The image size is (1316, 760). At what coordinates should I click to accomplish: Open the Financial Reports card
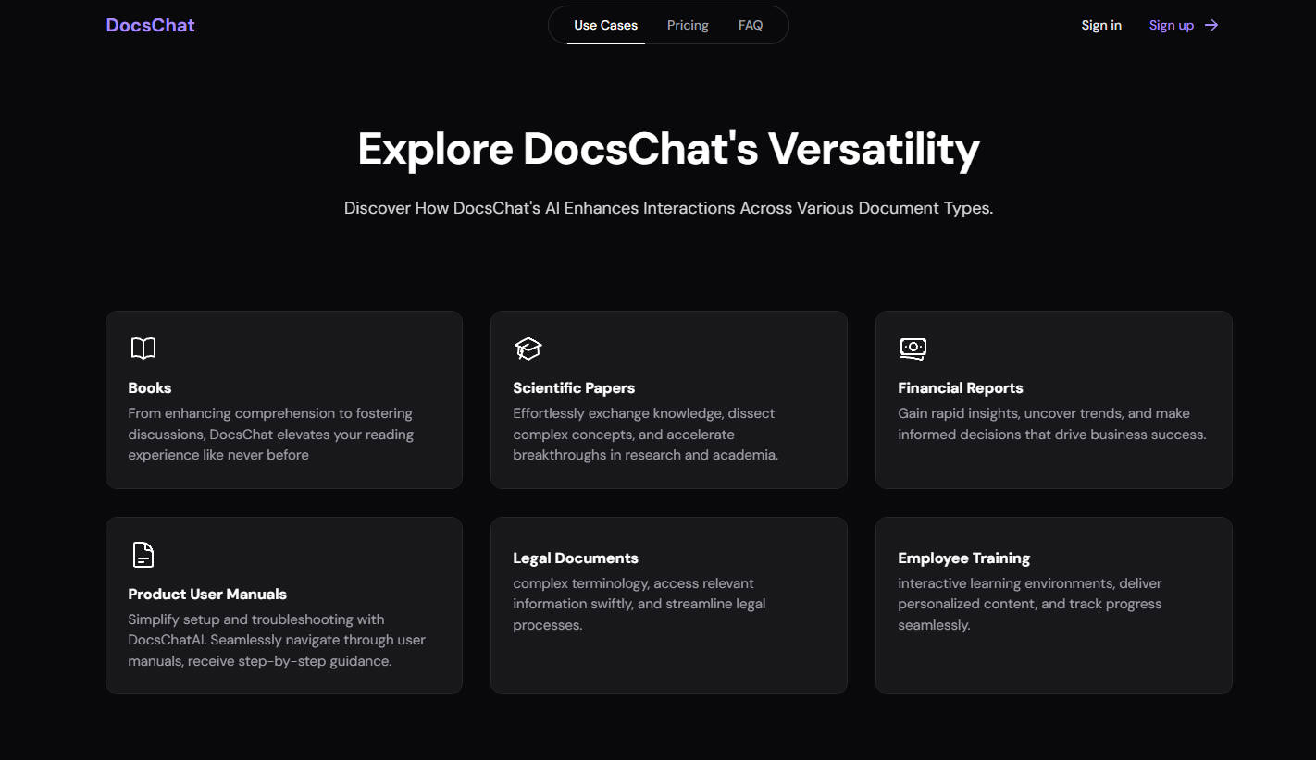coord(1053,399)
